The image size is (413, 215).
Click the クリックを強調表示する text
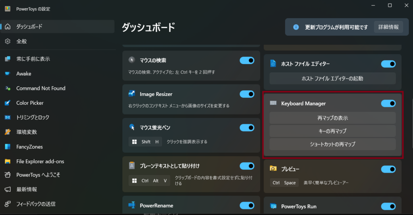tap(187, 142)
